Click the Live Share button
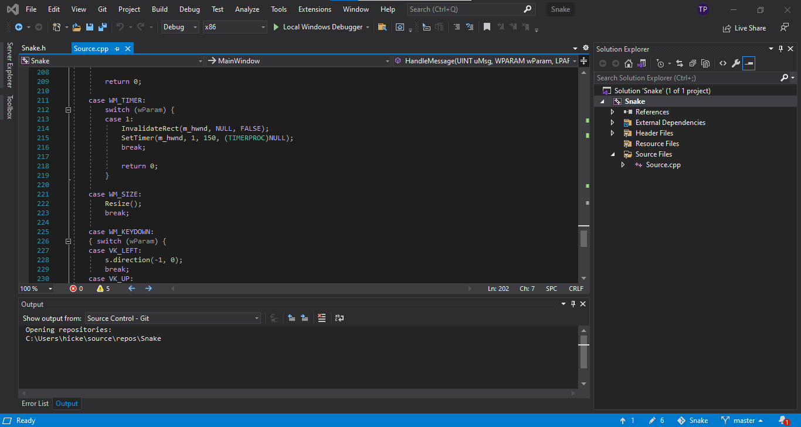The height and width of the screenshot is (427, 801). point(744,28)
